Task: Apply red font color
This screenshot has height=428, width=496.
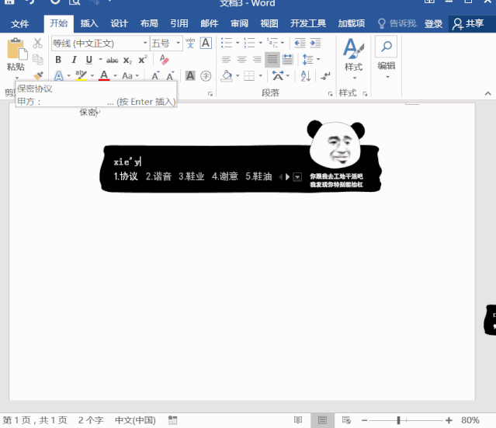Action: 104,75
